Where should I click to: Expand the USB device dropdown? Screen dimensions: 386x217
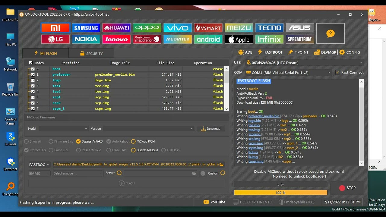304,63
